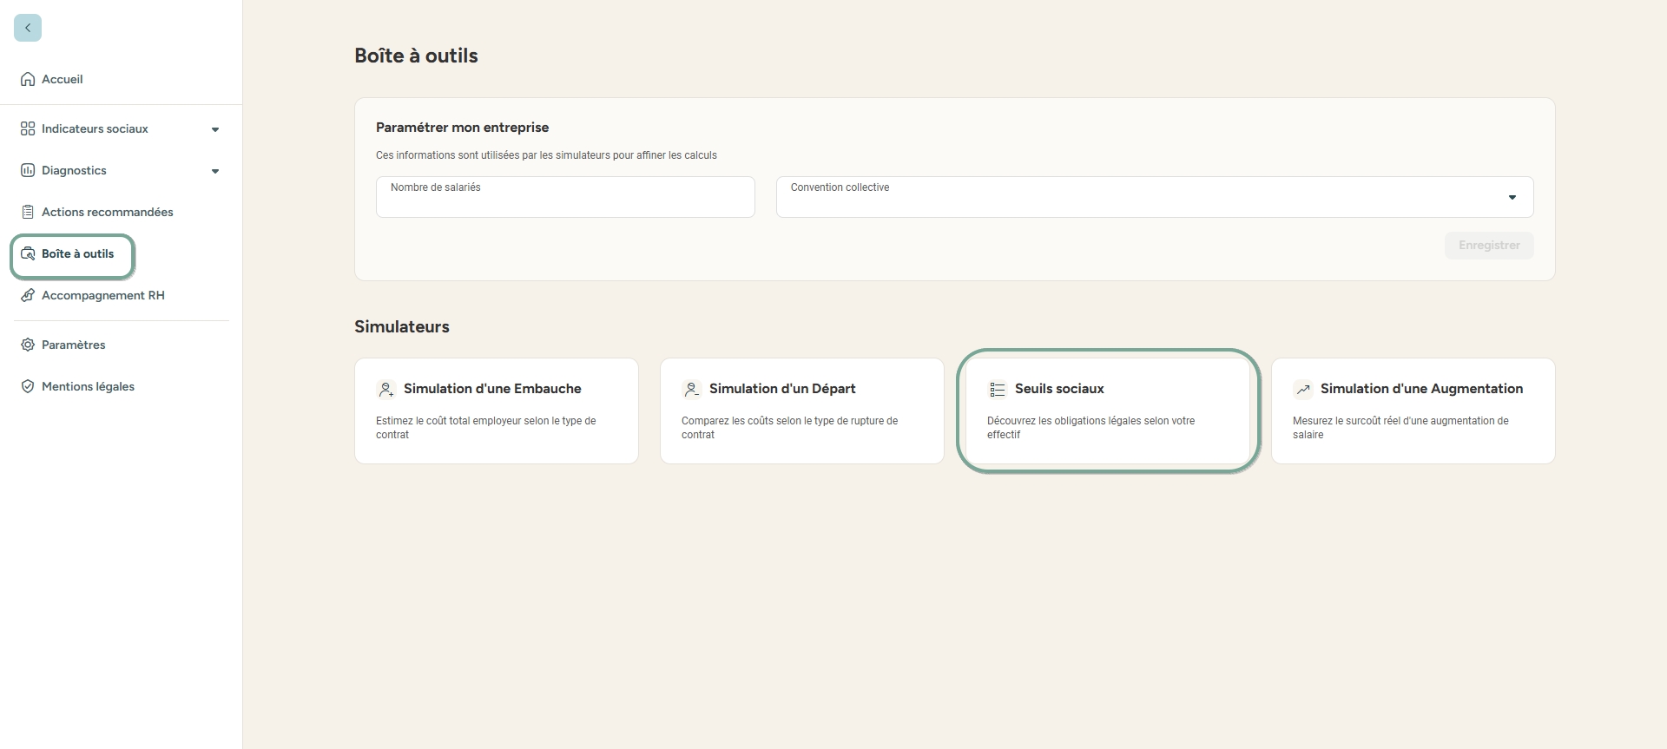The height and width of the screenshot is (749, 1667).
Task: Click the Actions recommandées clipboard icon
Action: (x=28, y=212)
